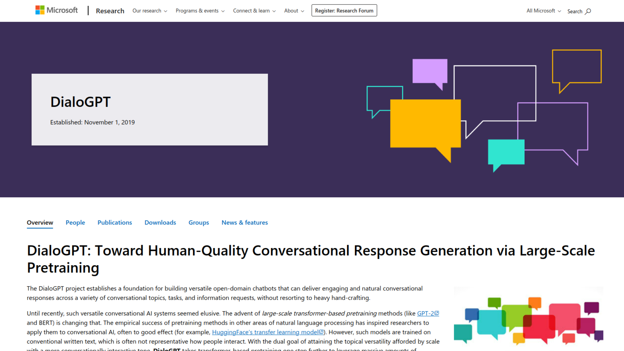Click the yellow outlined speech bubble
The height and width of the screenshot is (351, 624).
[577, 66]
